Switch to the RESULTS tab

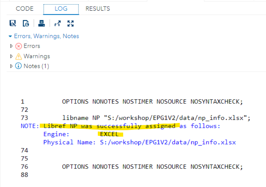tap(98, 9)
